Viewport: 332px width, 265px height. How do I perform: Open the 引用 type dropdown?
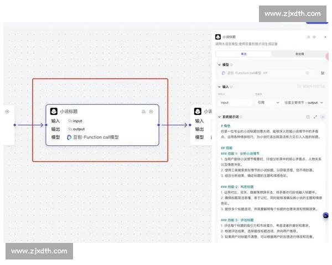[x=268, y=103]
